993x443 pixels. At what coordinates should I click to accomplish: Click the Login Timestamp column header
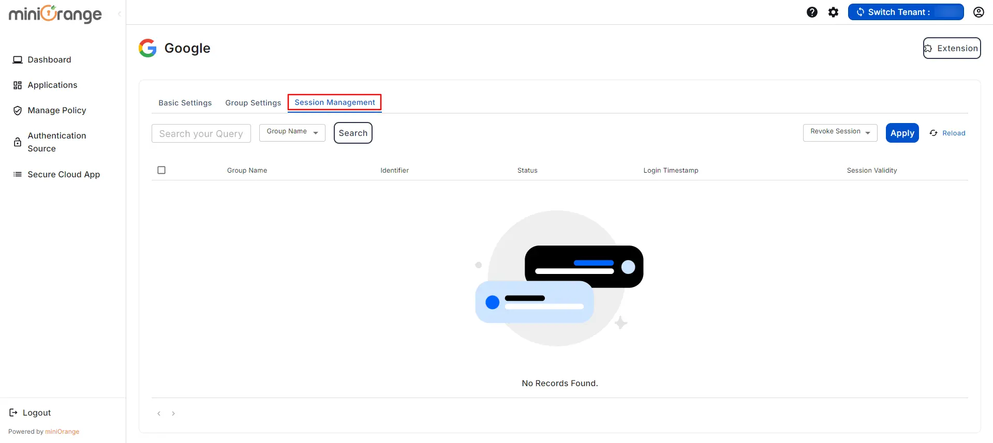point(671,171)
